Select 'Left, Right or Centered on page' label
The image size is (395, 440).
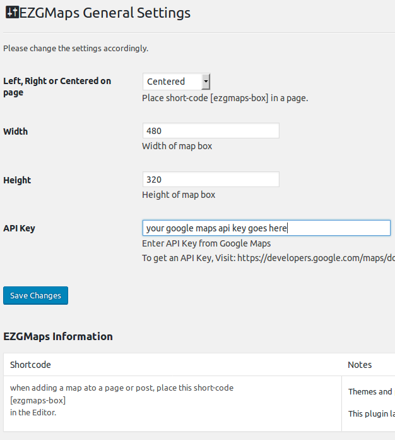57,87
